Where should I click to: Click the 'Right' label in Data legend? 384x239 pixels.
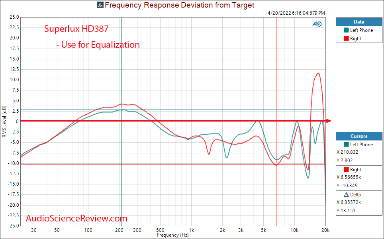point(356,39)
